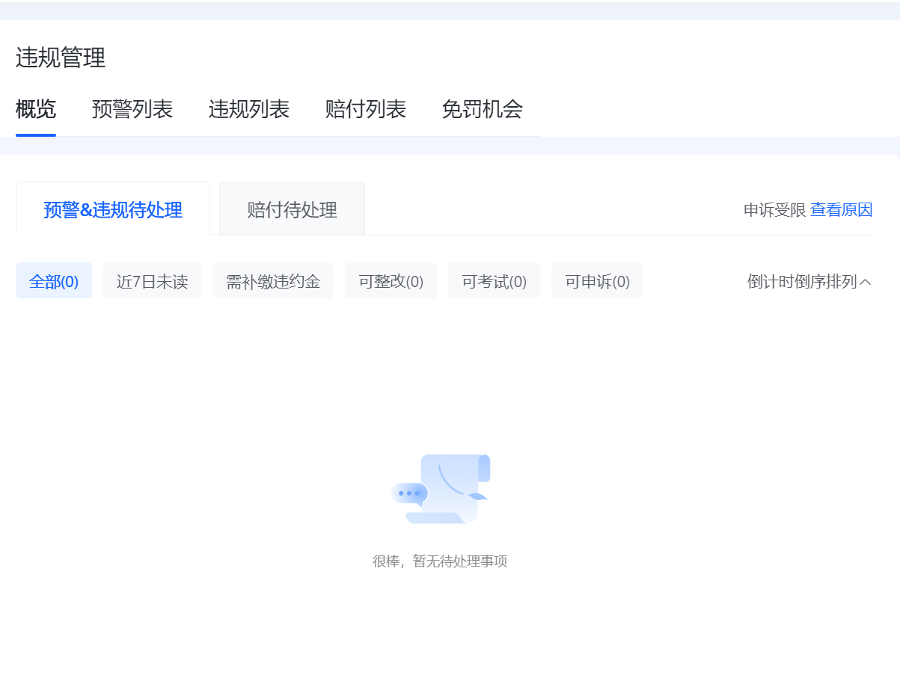The width and height of the screenshot is (900, 675).
Task: Click the 查看原因 link
Action: pos(841,210)
